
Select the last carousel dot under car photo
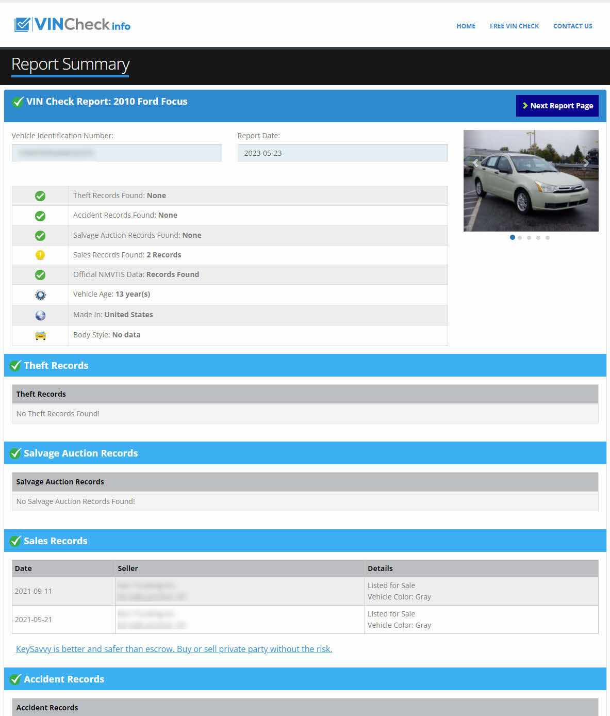548,238
